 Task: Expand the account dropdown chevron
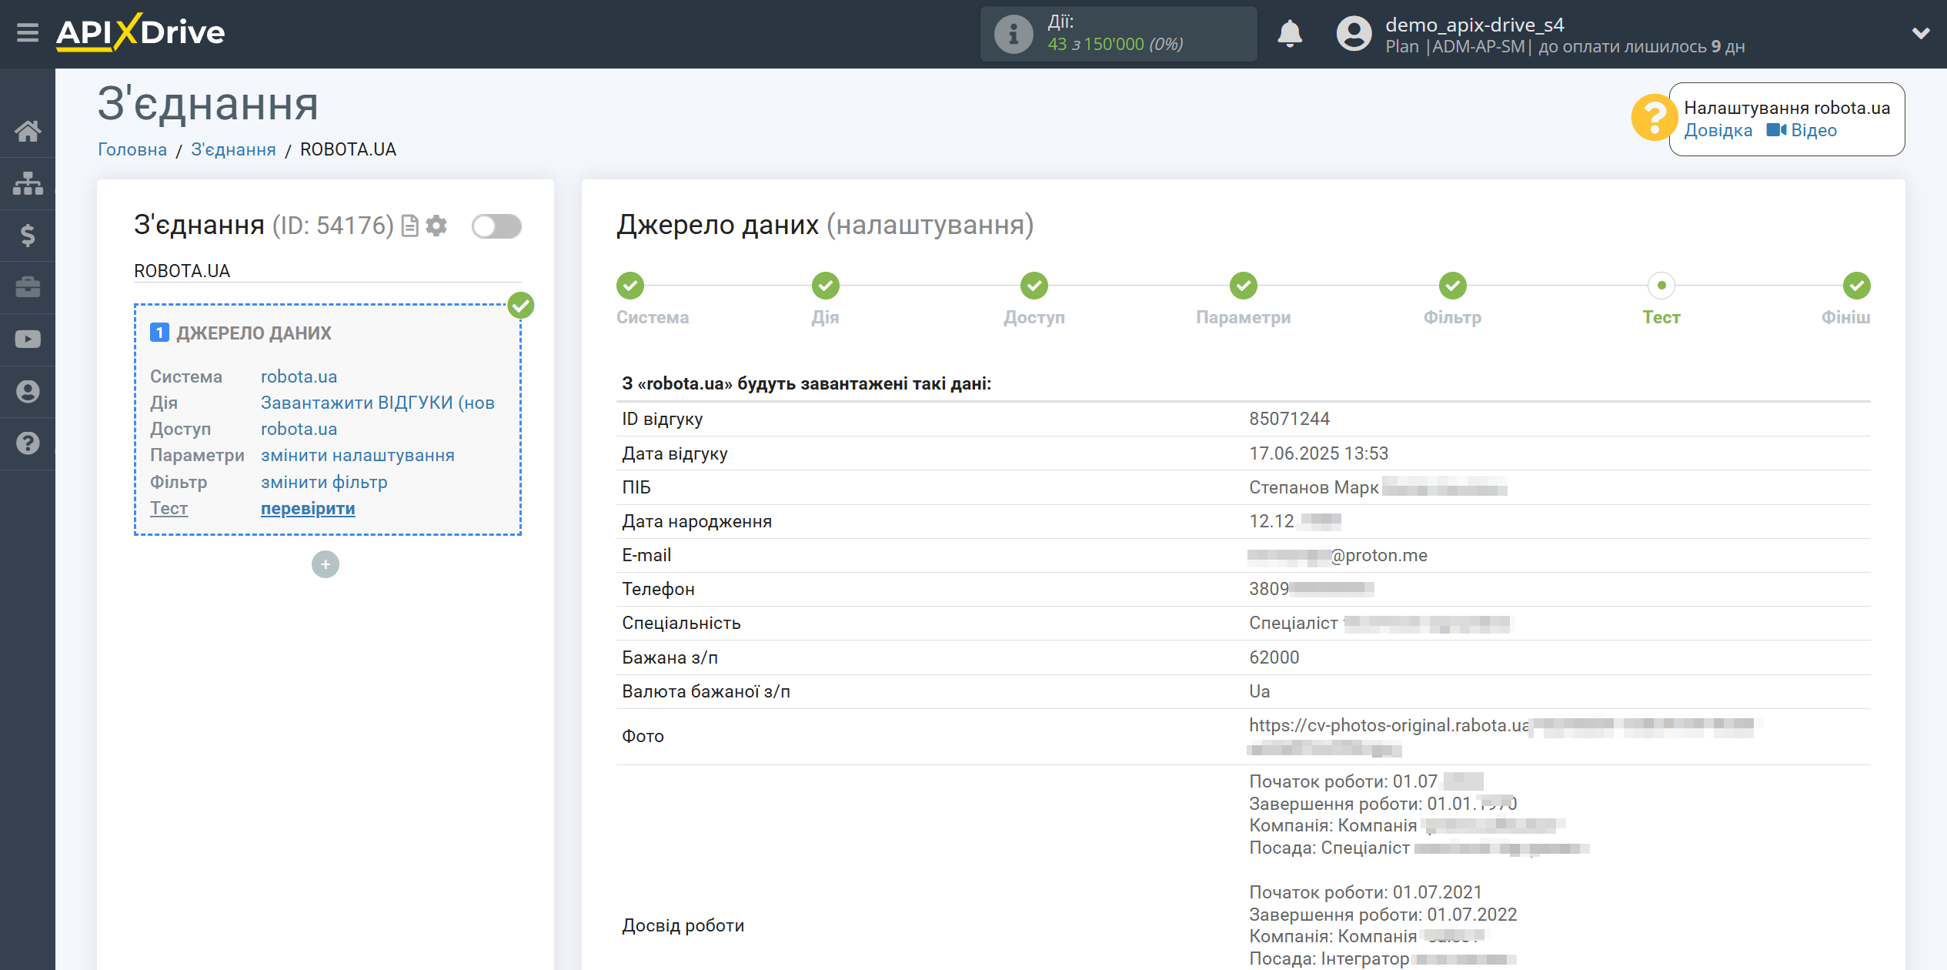[1921, 33]
